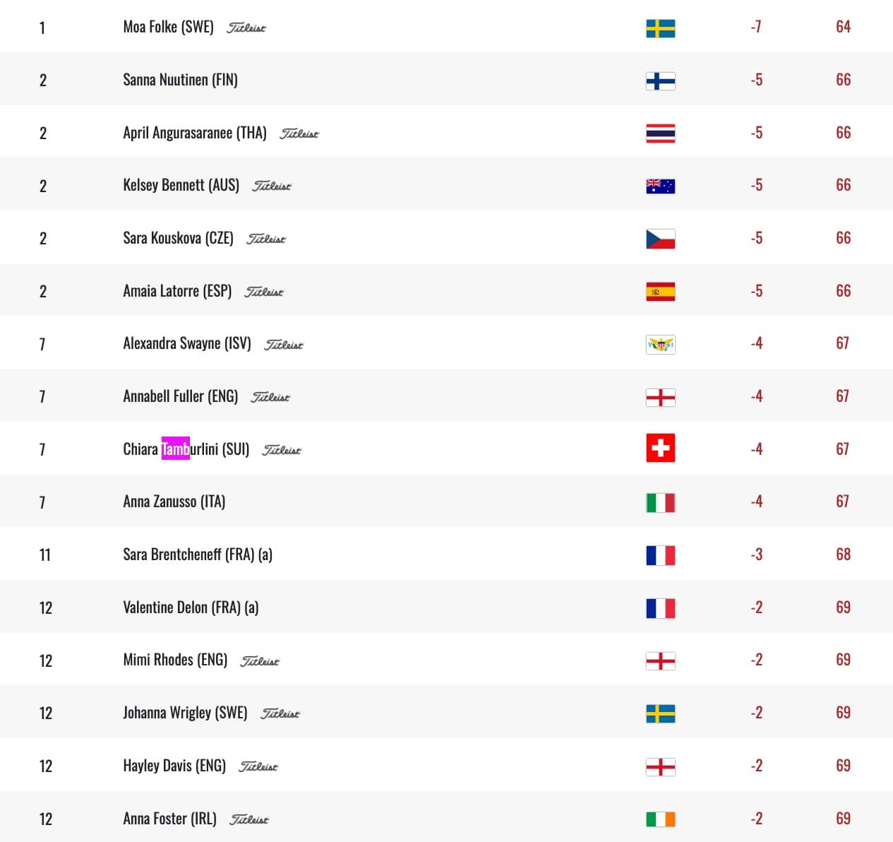Click the Australian flag beside Kelsey Bennett

point(660,186)
